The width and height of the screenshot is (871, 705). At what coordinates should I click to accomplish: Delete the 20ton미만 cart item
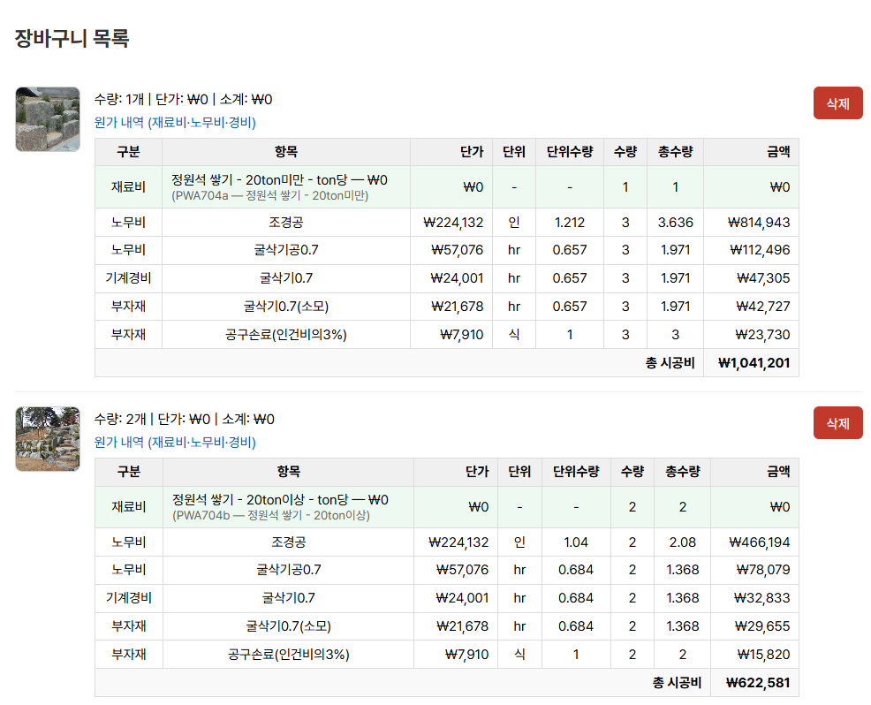[x=837, y=103]
